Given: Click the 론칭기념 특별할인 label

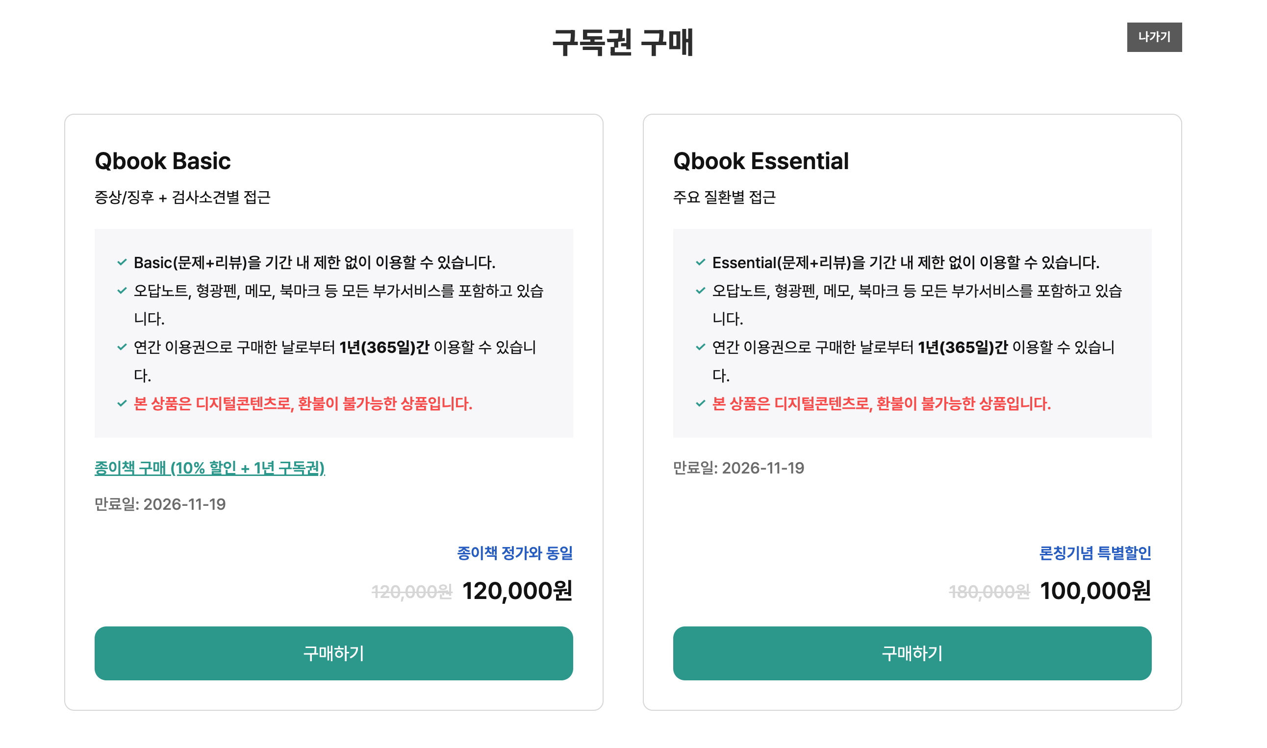Looking at the screenshot, I should (x=1096, y=553).
